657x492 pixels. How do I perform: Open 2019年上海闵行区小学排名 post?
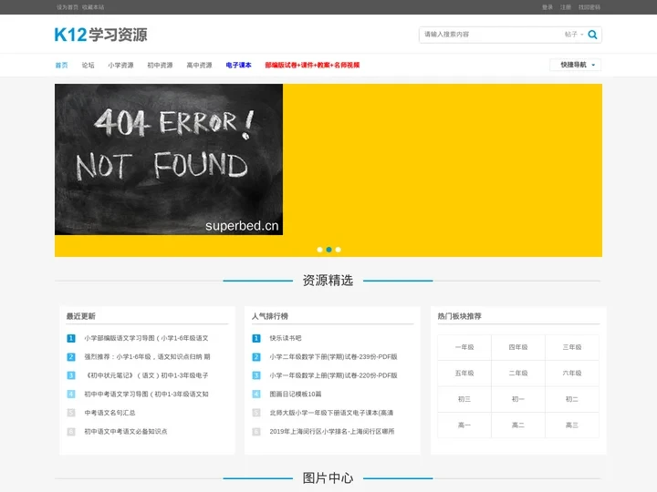tap(332, 431)
